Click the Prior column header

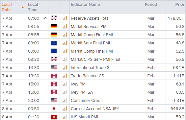click(180, 5)
